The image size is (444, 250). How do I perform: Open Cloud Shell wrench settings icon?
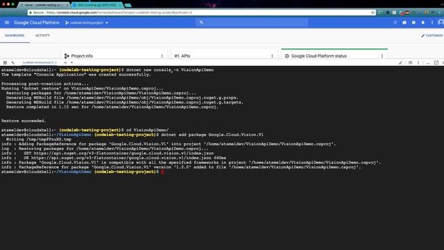pyautogui.click(x=13, y=62)
